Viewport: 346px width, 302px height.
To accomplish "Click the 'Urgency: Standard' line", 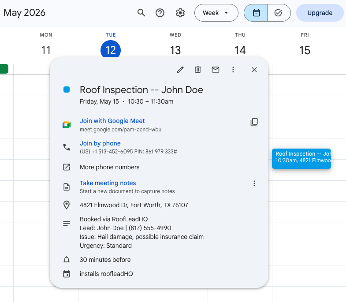I will point(106,246).
